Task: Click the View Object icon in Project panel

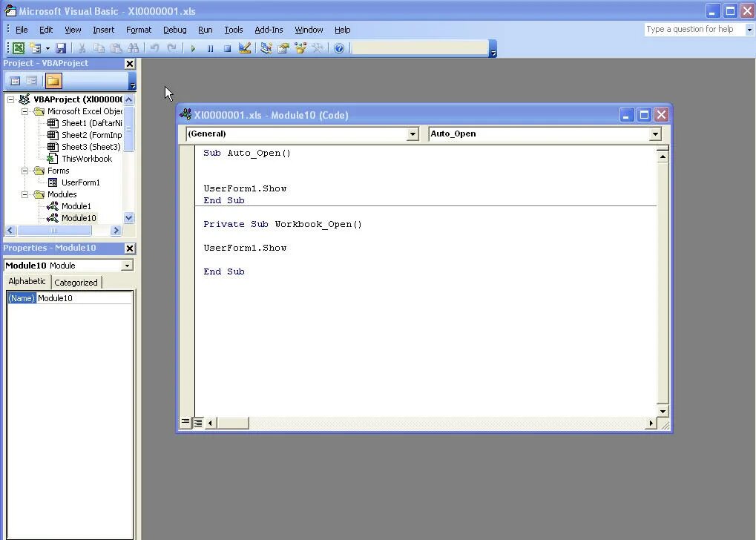Action: (x=32, y=81)
